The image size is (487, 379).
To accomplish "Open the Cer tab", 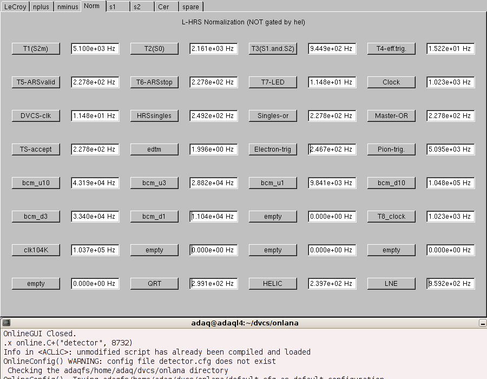I will (167, 6).
